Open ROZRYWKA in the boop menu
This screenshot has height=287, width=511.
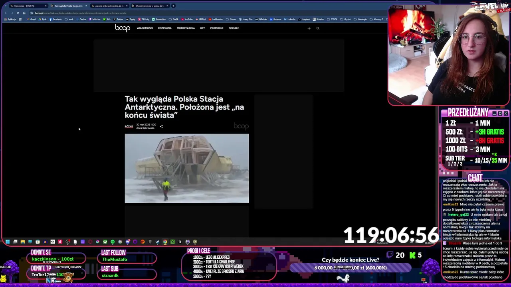164,28
